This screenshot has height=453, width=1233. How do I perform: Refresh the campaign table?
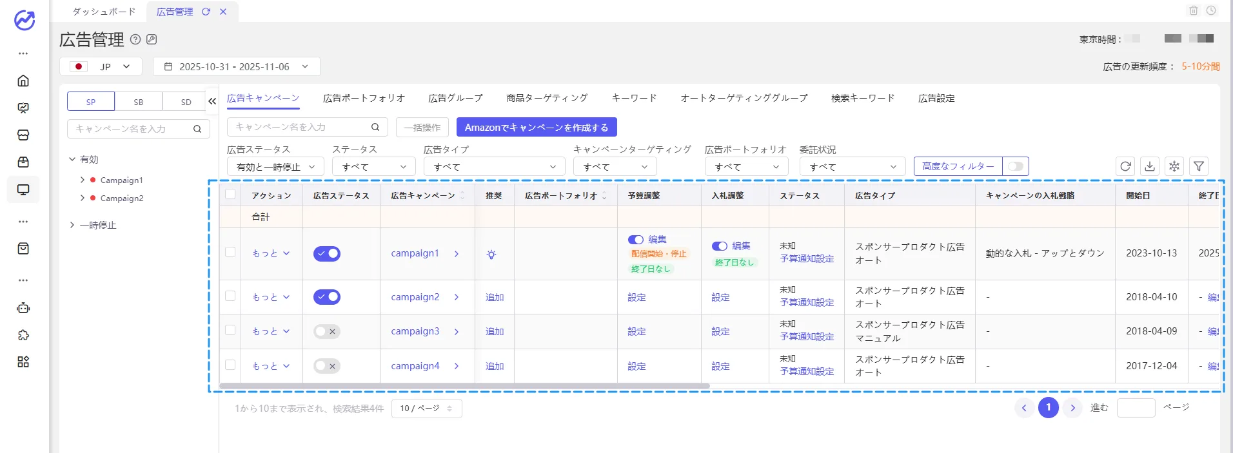pos(1125,166)
